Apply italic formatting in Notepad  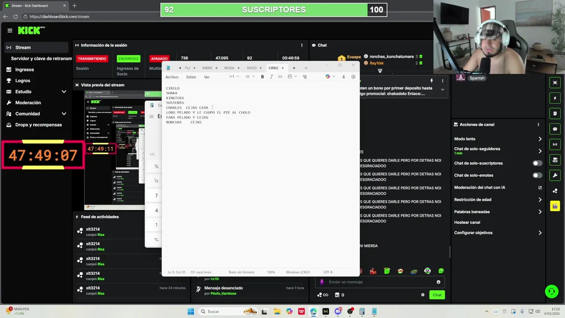pos(271,77)
